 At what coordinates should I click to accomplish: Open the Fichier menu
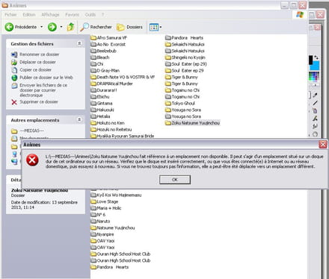pos(10,15)
